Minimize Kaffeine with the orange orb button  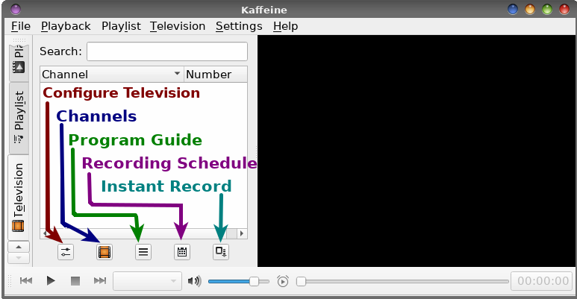coord(530,9)
